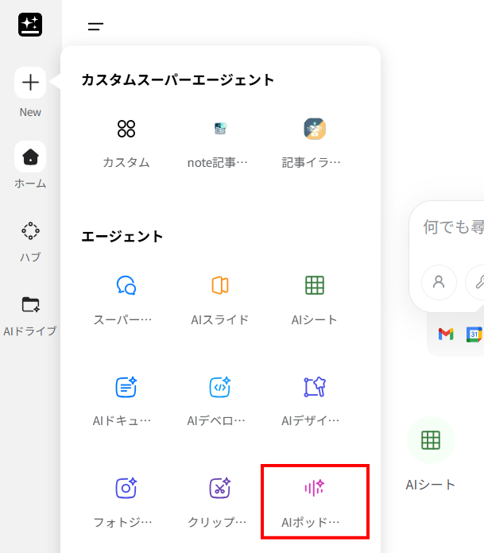Launch the スーパー agent chat
484x553 pixels.
126,297
